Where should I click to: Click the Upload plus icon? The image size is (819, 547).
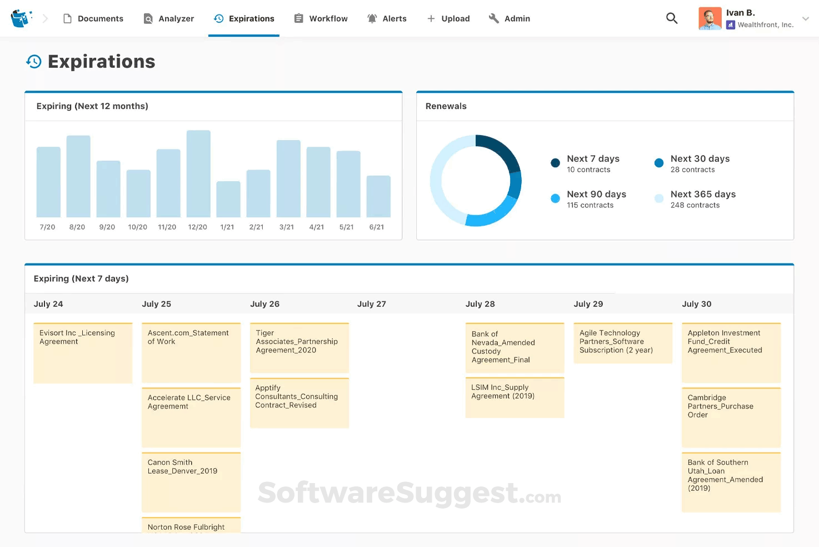(x=430, y=18)
